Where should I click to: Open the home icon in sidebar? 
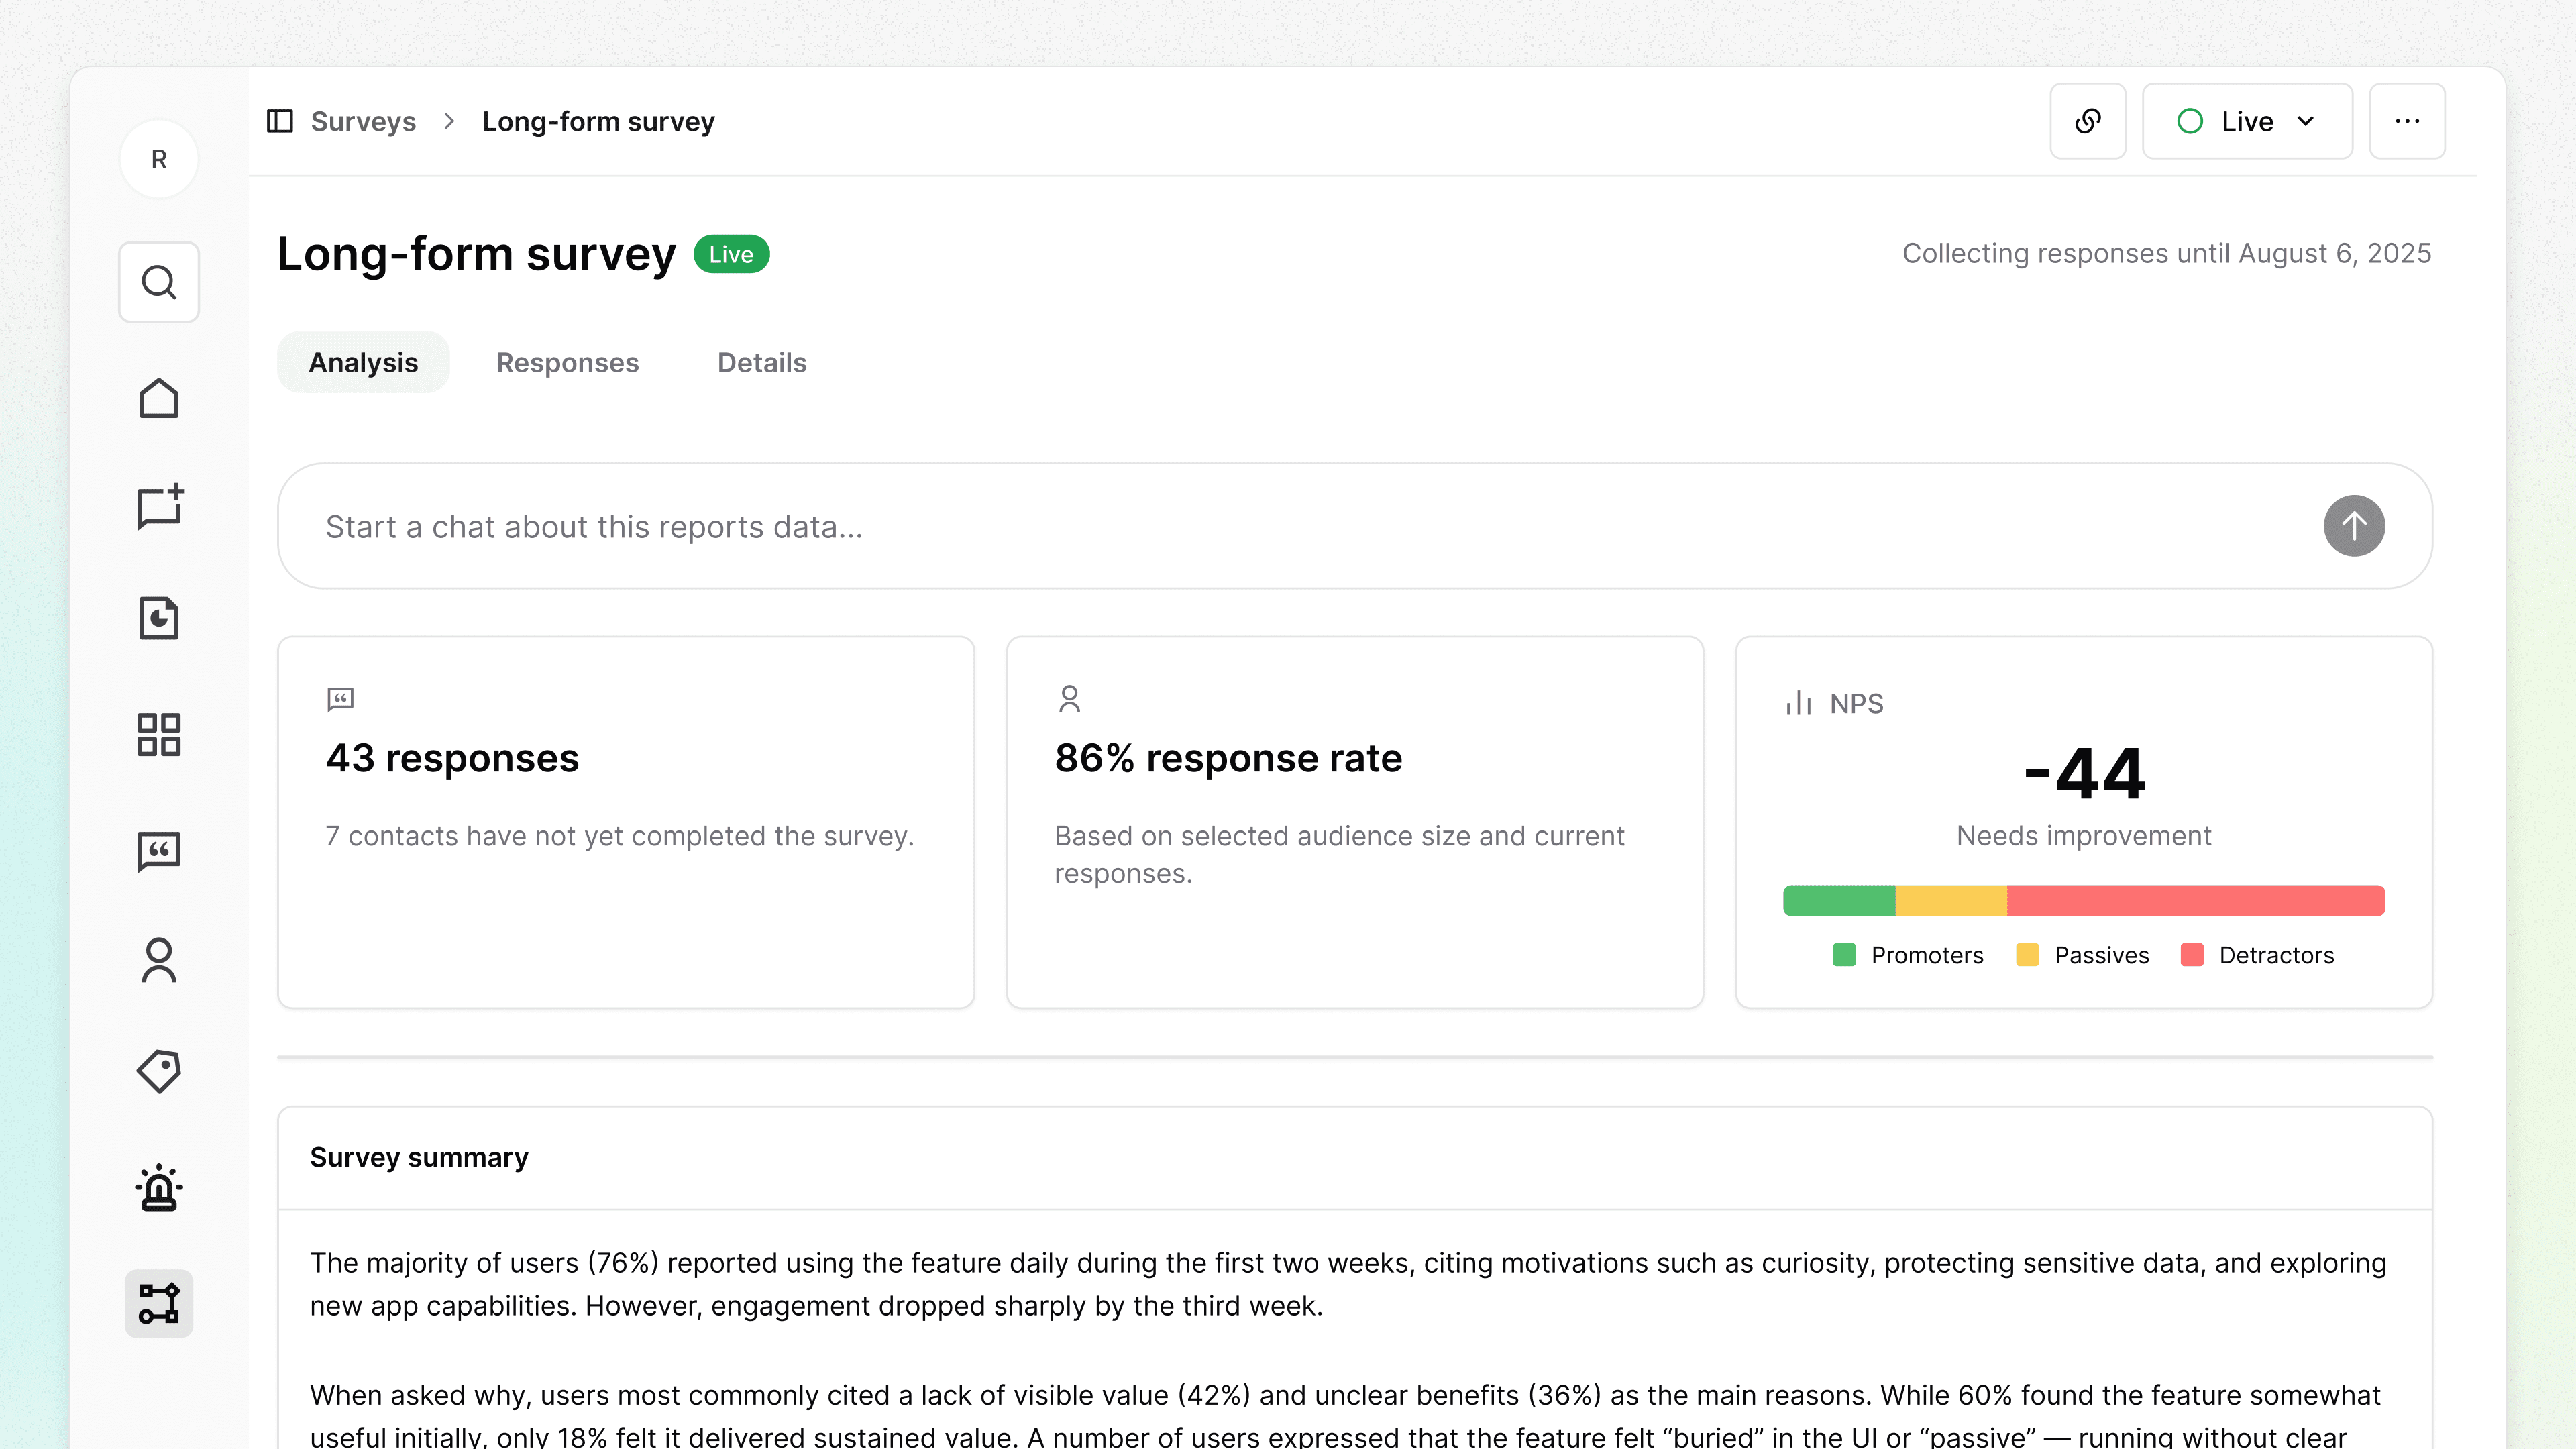tap(159, 398)
